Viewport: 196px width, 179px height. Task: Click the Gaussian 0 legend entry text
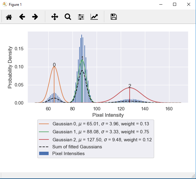(101, 124)
